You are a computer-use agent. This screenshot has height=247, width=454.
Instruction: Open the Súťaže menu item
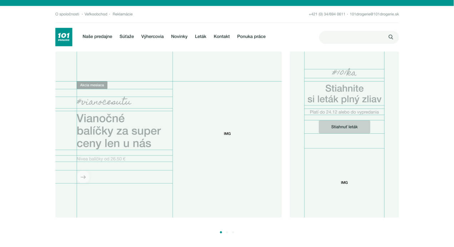pos(127,36)
